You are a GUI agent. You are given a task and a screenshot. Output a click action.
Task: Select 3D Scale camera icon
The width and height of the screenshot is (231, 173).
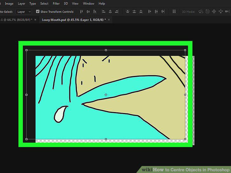click(x=227, y=11)
